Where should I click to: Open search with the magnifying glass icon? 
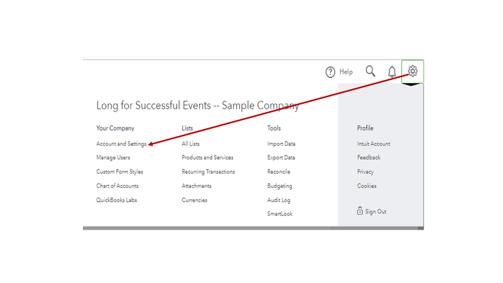point(371,72)
